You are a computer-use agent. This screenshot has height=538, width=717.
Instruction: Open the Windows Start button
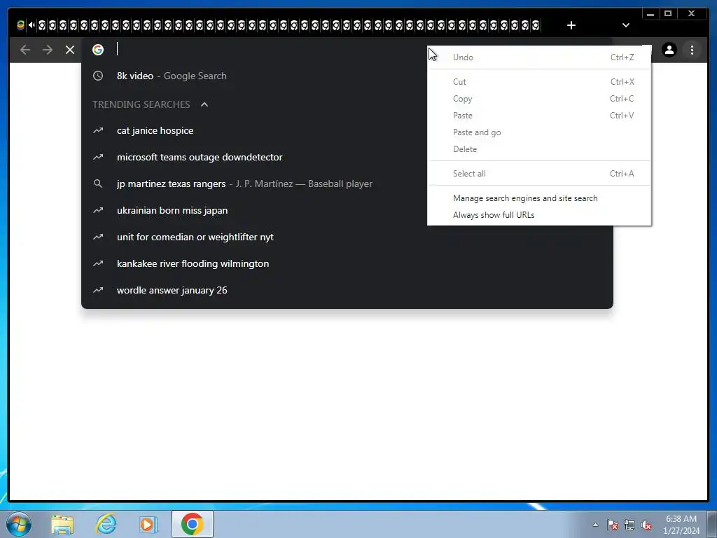pos(19,524)
